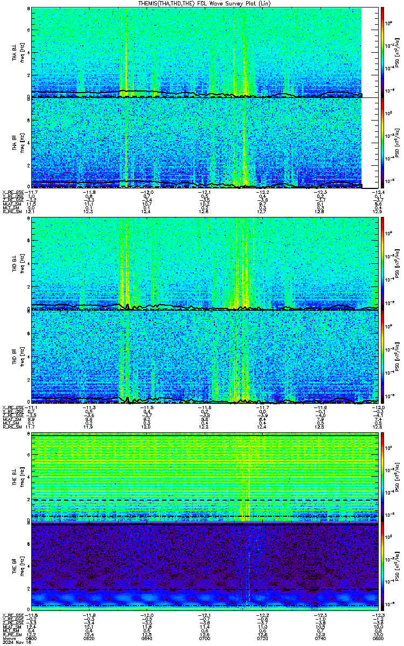This screenshot has height=646, width=404.
Task: Click the X_RE_GSE row label under THA panels
Action: tap(13, 192)
